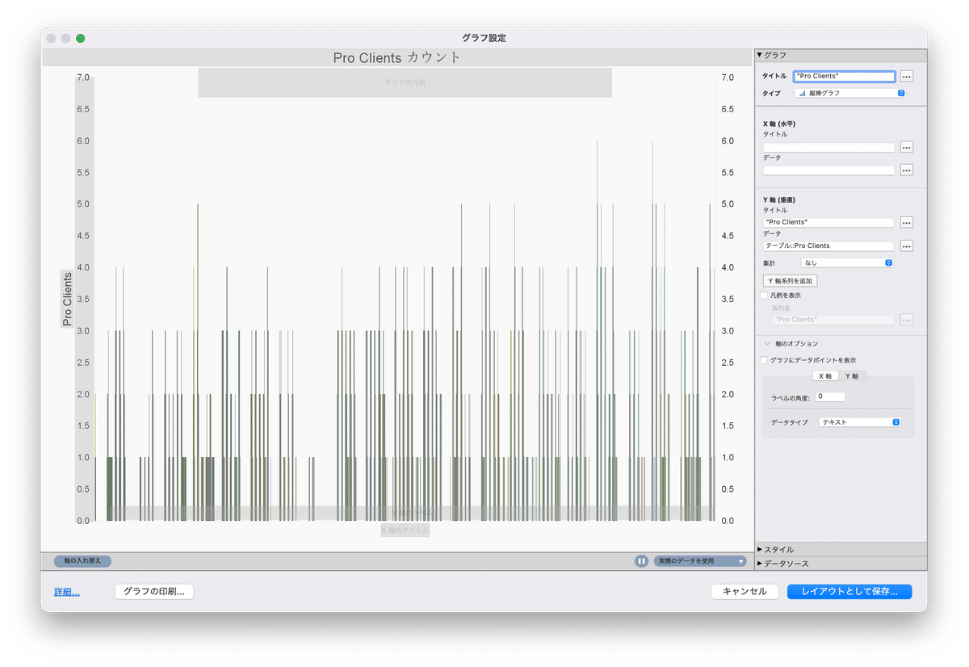Open options via ellipsis beside chart title field
Viewport: 969px width, 667px height.
point(906,76)
